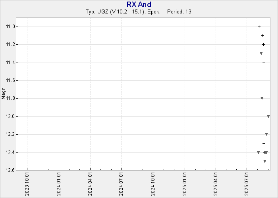Click the x-axis date '2024 04 01'
Viewport: 278px width, 198px height.
pyautogui.click(x=90, y=185)
